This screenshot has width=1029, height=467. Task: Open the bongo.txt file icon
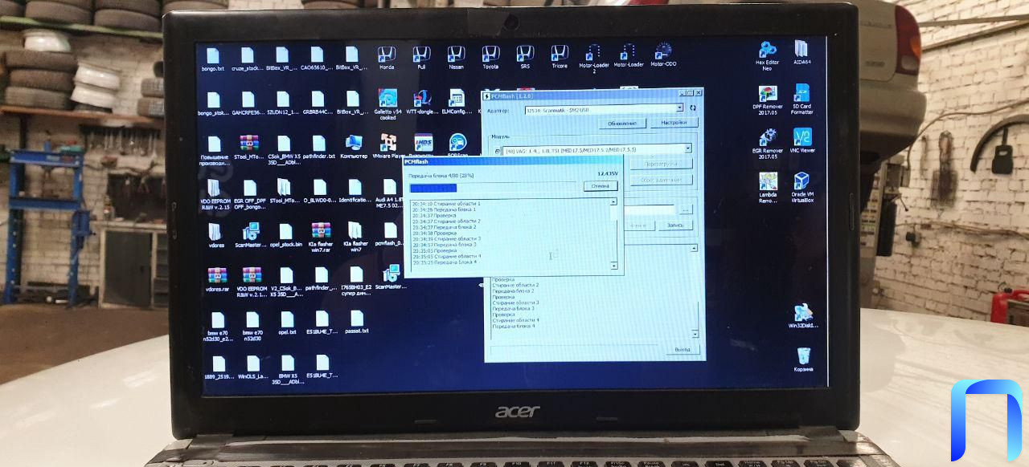213,59
